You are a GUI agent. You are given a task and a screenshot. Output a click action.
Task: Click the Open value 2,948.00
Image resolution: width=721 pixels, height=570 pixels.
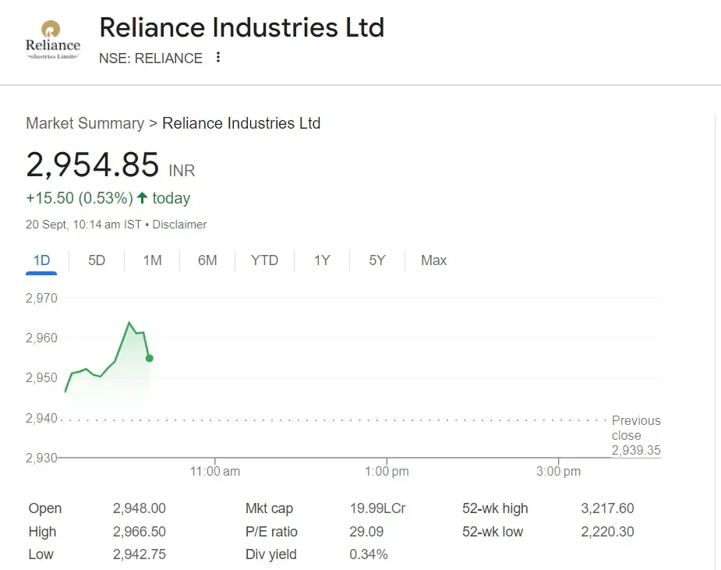coord(140,508)
